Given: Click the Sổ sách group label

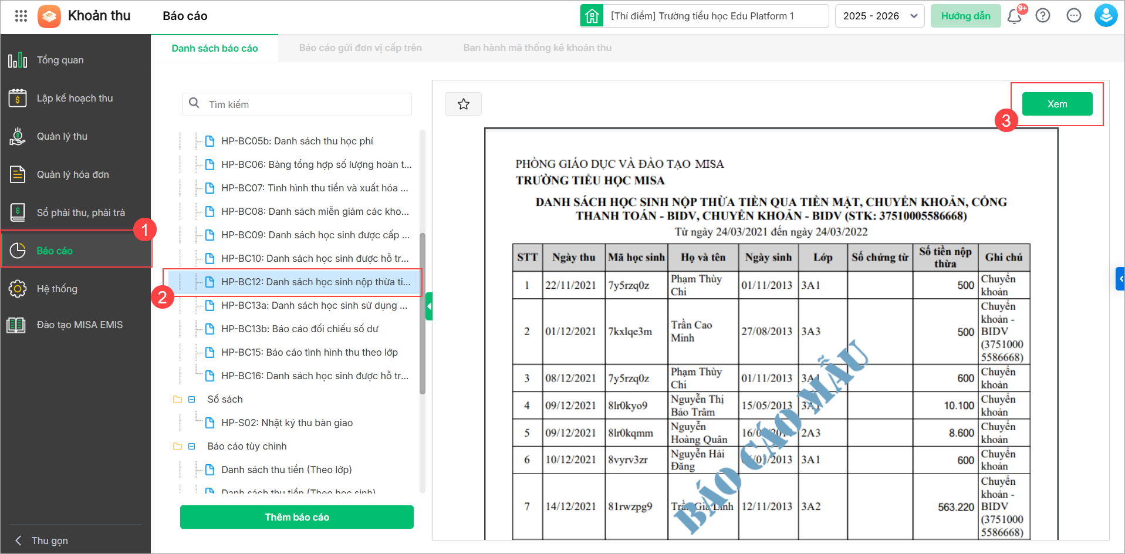Looking at the screenshot, I should point(225,399).
